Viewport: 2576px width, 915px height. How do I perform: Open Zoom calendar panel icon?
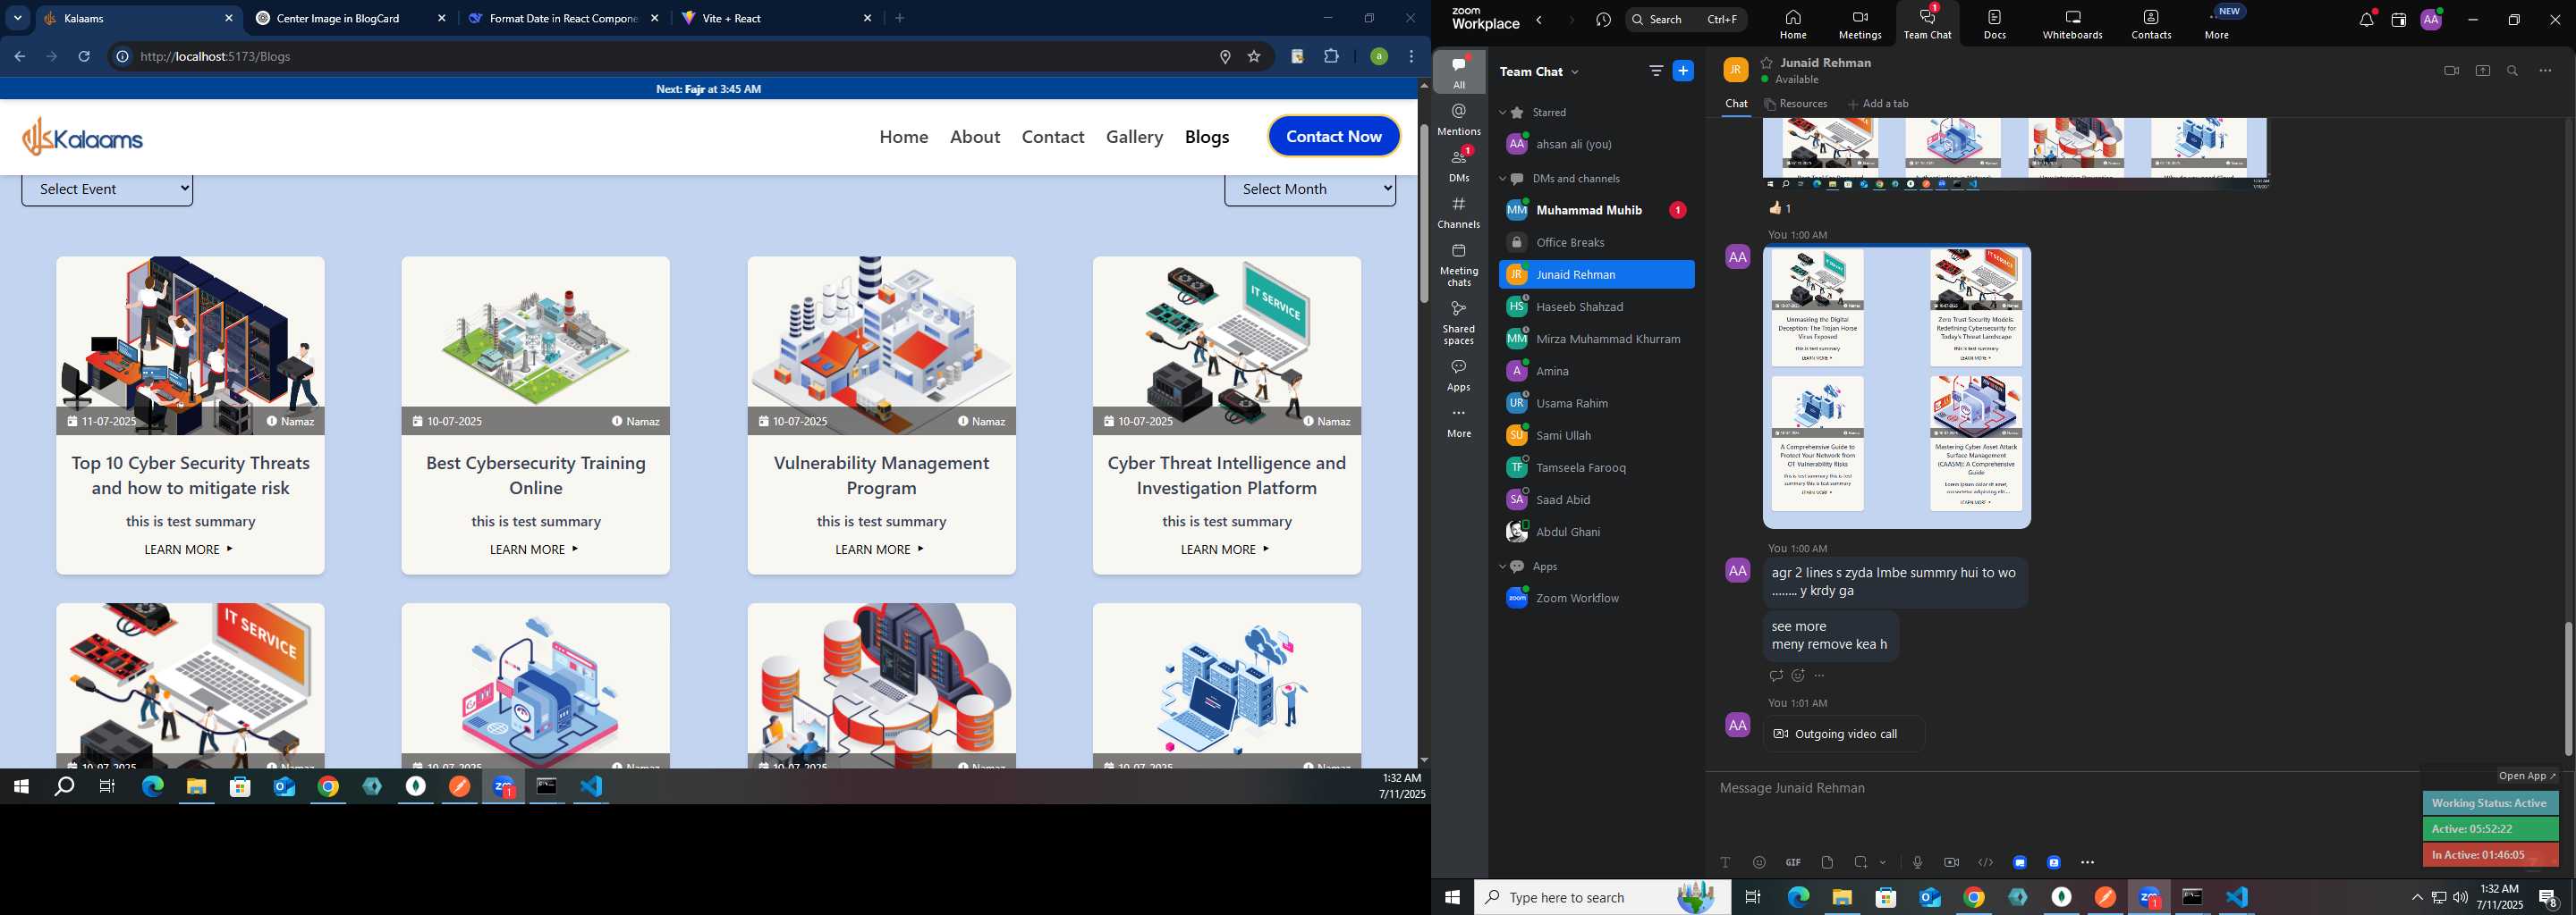tap(2398, 20)
